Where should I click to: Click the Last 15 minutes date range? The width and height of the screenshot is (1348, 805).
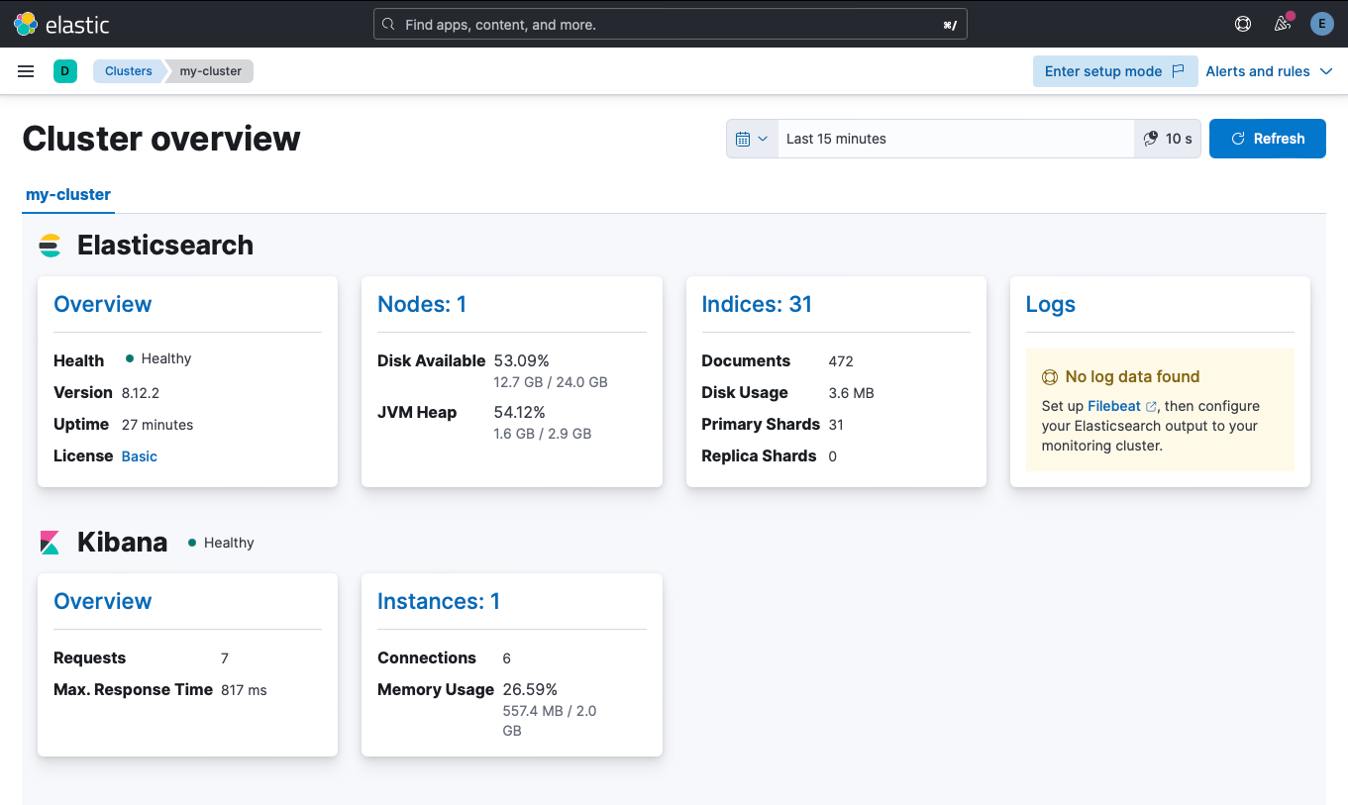pos(956,139)
